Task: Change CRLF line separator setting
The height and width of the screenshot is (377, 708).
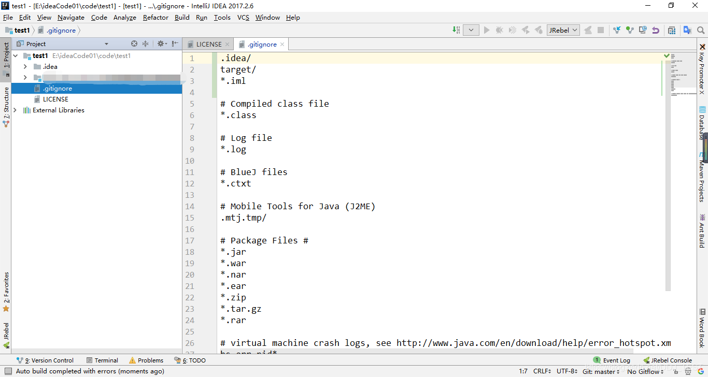Action: pyautogui.click(x=543, y=371)
